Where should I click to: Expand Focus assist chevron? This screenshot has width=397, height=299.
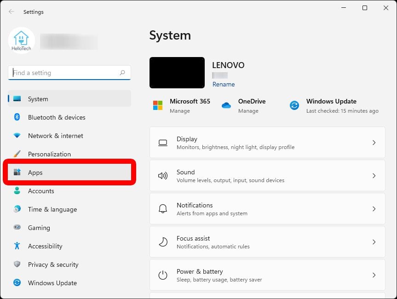coord(374,242)
